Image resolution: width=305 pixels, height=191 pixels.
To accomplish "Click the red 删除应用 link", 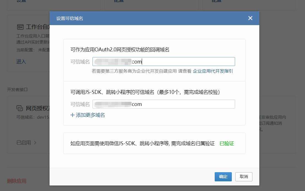I will (x=17, y=181).
